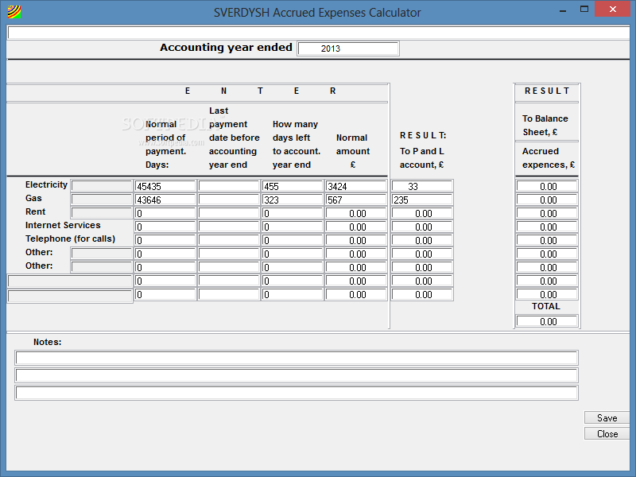Click the Accounting year ended label
The image size is (636, 477).
point(226,48)
